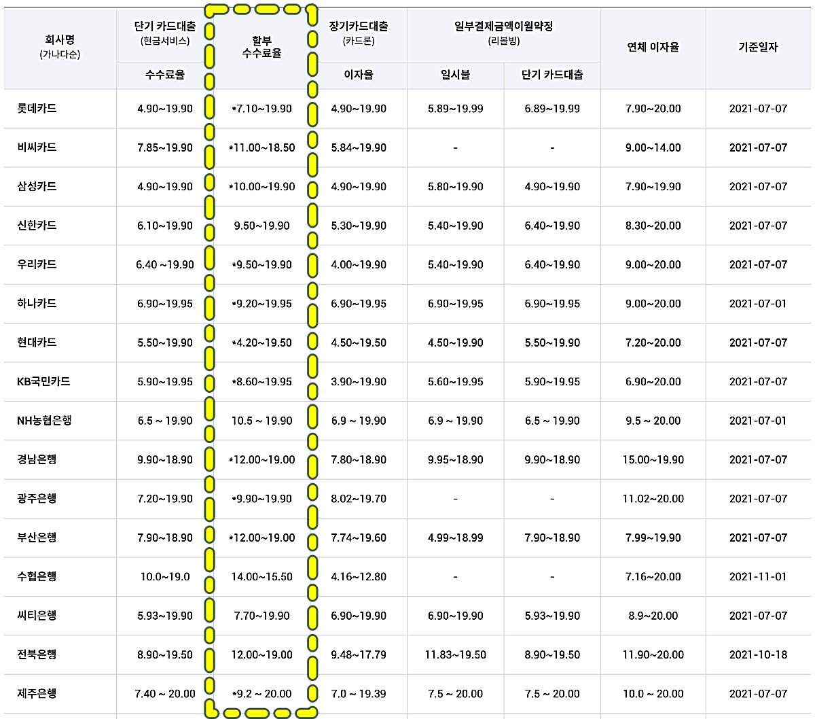
Task: Click 현대카드 installment fee *4.20~19.50
Action: [x=261, y=343]
